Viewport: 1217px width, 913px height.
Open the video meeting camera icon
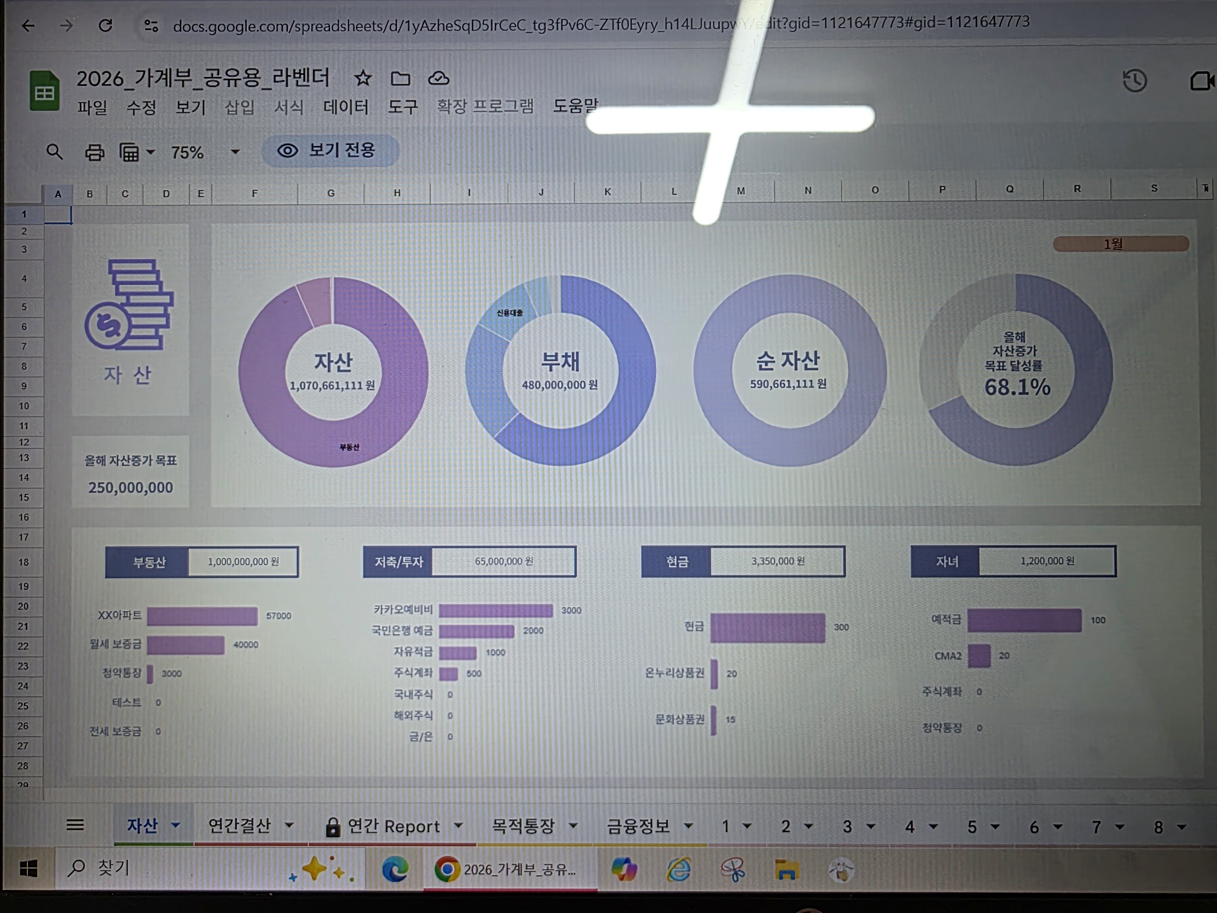click(1203, 82)
